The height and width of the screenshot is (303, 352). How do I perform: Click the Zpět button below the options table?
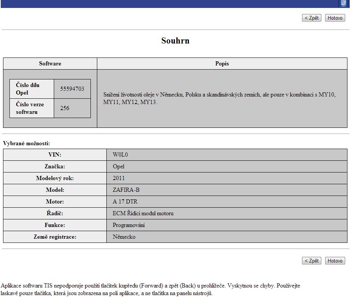tap(312, 261)
